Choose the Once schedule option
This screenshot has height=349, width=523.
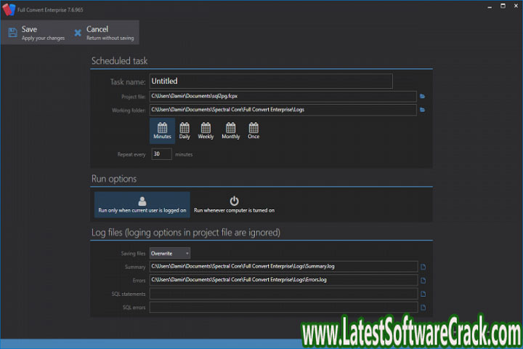(x=253, y=131)
